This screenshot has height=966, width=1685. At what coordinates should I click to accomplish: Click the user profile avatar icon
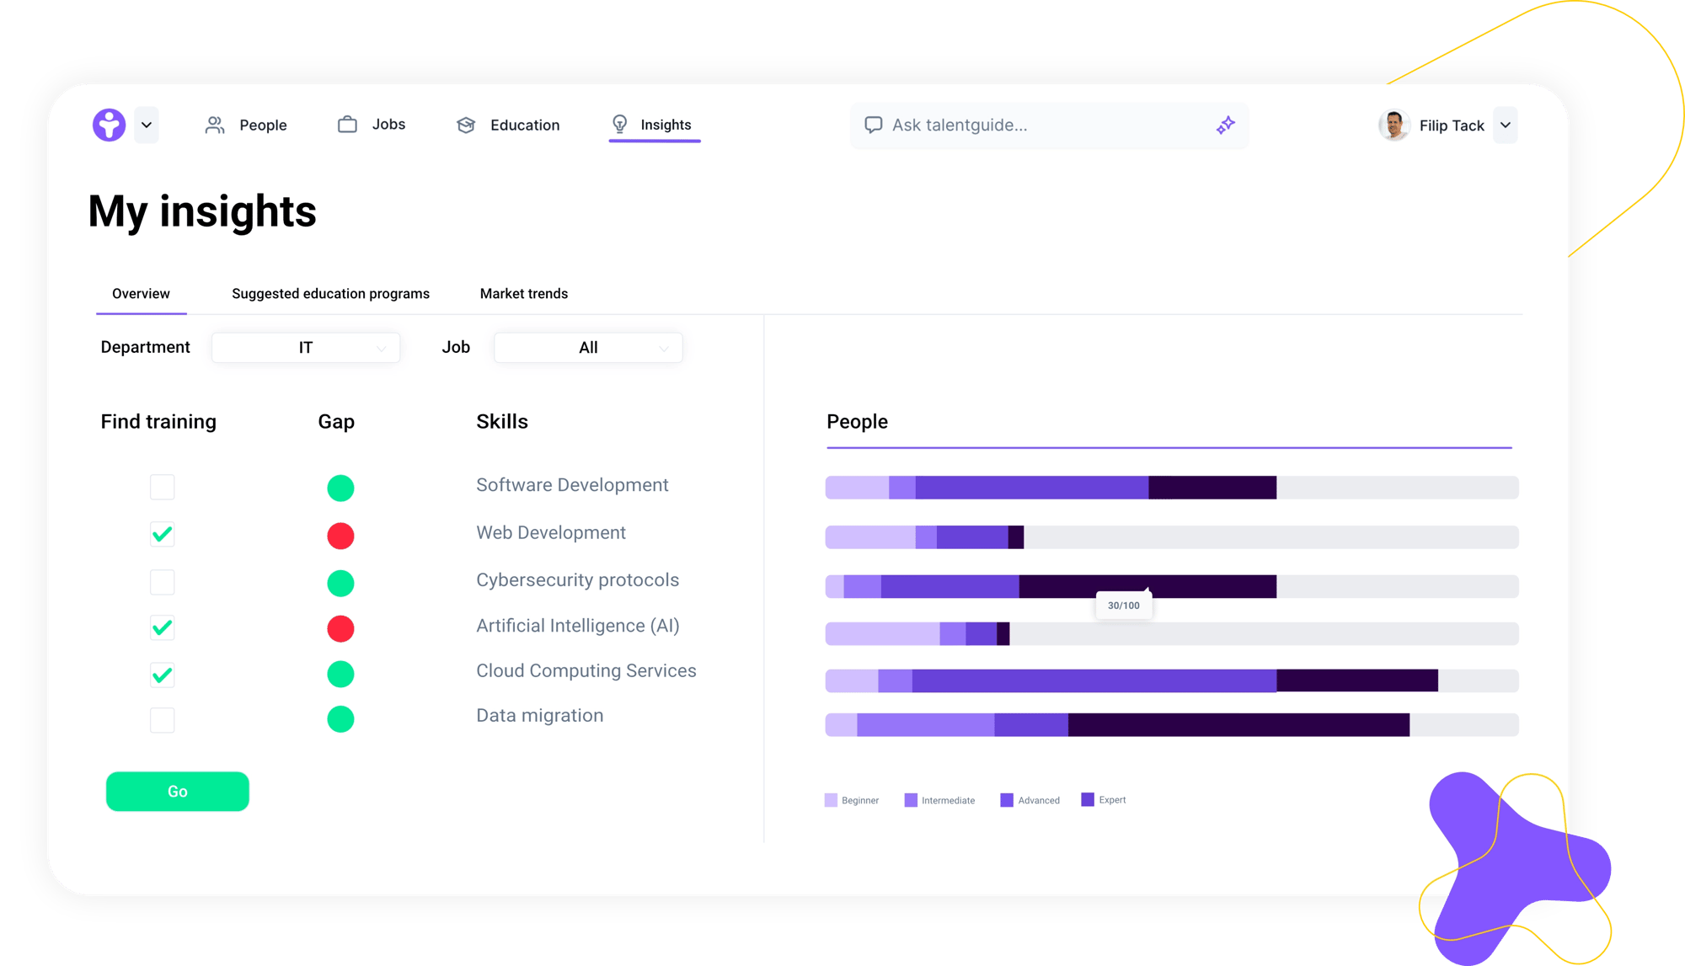pyautogui.click(x=1388, y=125)
